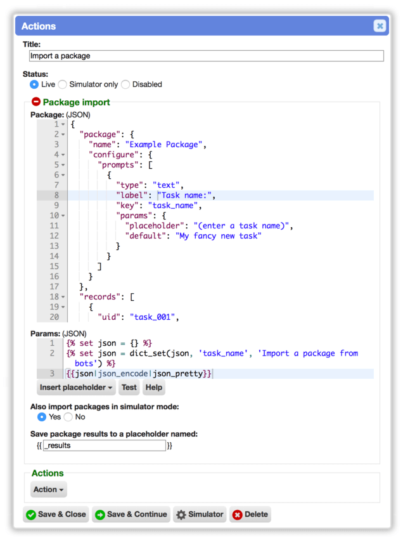Click the green checkmark icon on Save & Close

[x=31, y=515]
